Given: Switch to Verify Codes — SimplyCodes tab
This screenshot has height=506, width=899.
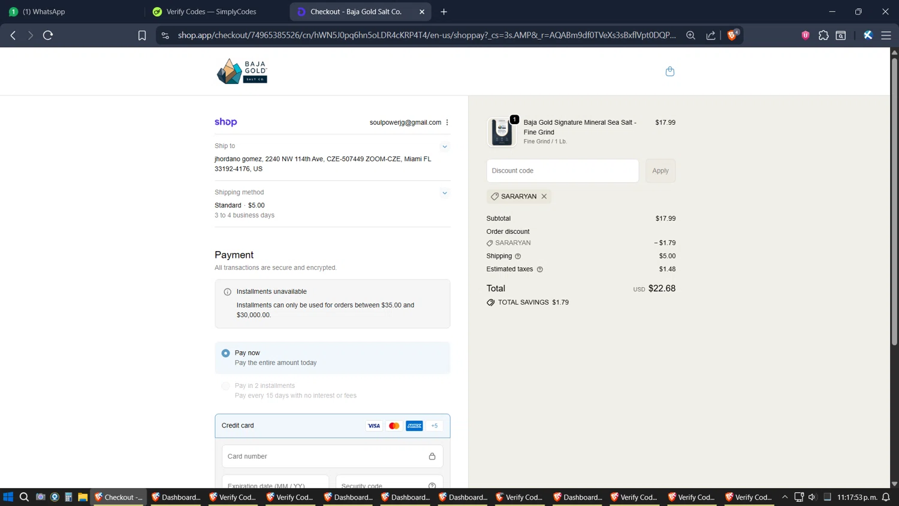Looking at the screenshot, I should (216, 11).
